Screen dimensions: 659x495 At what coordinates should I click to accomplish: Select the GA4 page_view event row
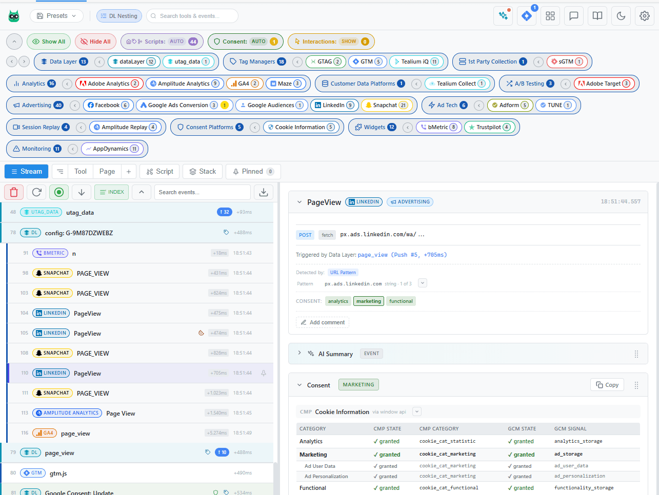[139, 433]
